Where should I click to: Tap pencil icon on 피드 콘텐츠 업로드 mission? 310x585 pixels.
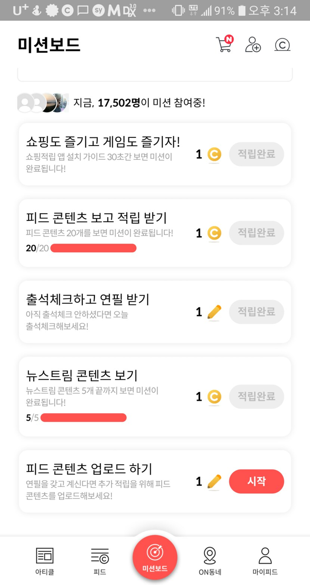click(x=214, y=482)
